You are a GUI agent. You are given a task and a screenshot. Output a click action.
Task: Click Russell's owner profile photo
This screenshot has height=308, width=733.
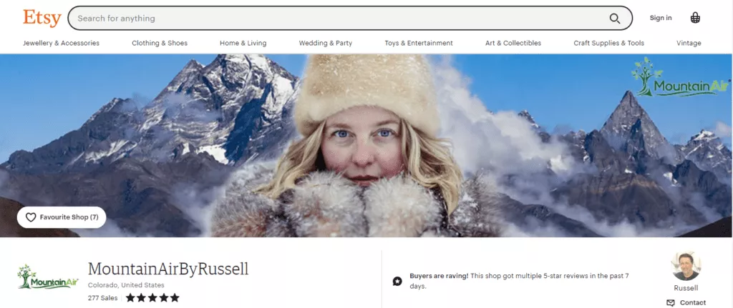coord(686,266)
